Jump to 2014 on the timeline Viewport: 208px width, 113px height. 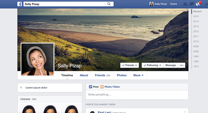pos(196,21)
